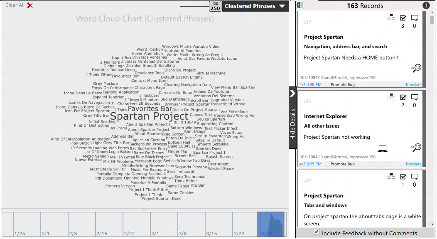Image resolution: width=437 pixels, height=239 pixels.
Task: Select the 3/15 timeline week
Action: tap(219, 224)
